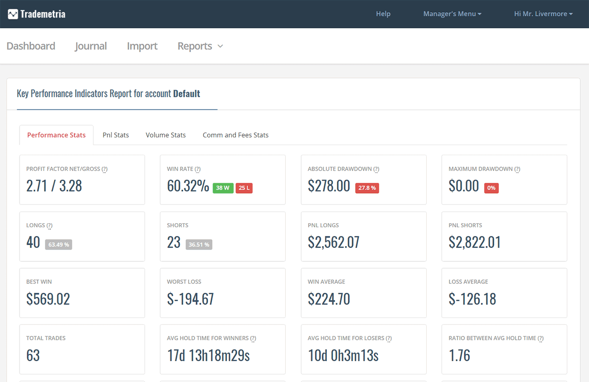Click the Avg Hold Time for Losers help mark
This screenshot has width=589, height=382.
tap(389, 338)
